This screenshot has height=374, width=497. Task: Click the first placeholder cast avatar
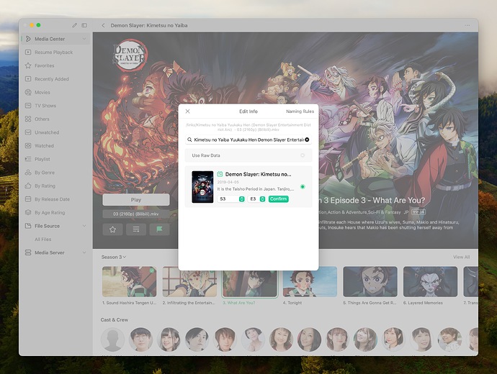point(112,339)
